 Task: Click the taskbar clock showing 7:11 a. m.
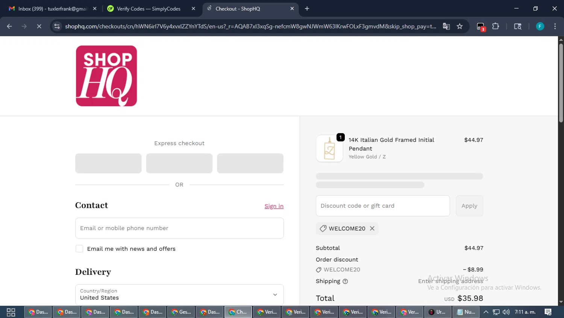(x=525, y=312)
